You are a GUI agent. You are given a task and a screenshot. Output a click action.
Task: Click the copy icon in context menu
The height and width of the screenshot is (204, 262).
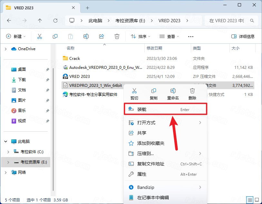(x=154, y=91)
